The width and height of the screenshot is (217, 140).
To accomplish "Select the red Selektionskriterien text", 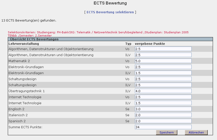I will click(98, 34).
